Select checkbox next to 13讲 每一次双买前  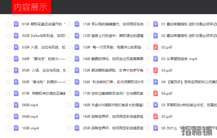pos(69,47)
